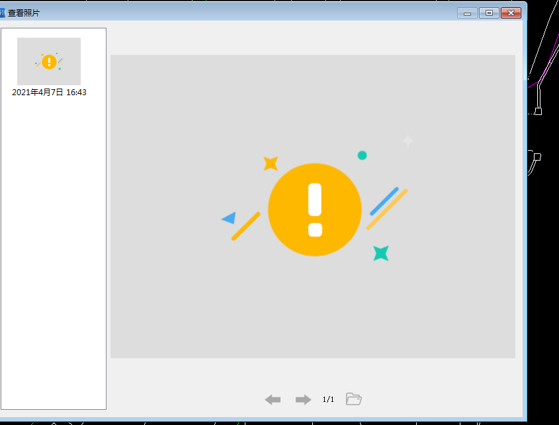559x425 pixels.
Task: Click the date label 2021年4月7日 16:43
Action: point(49,93)
